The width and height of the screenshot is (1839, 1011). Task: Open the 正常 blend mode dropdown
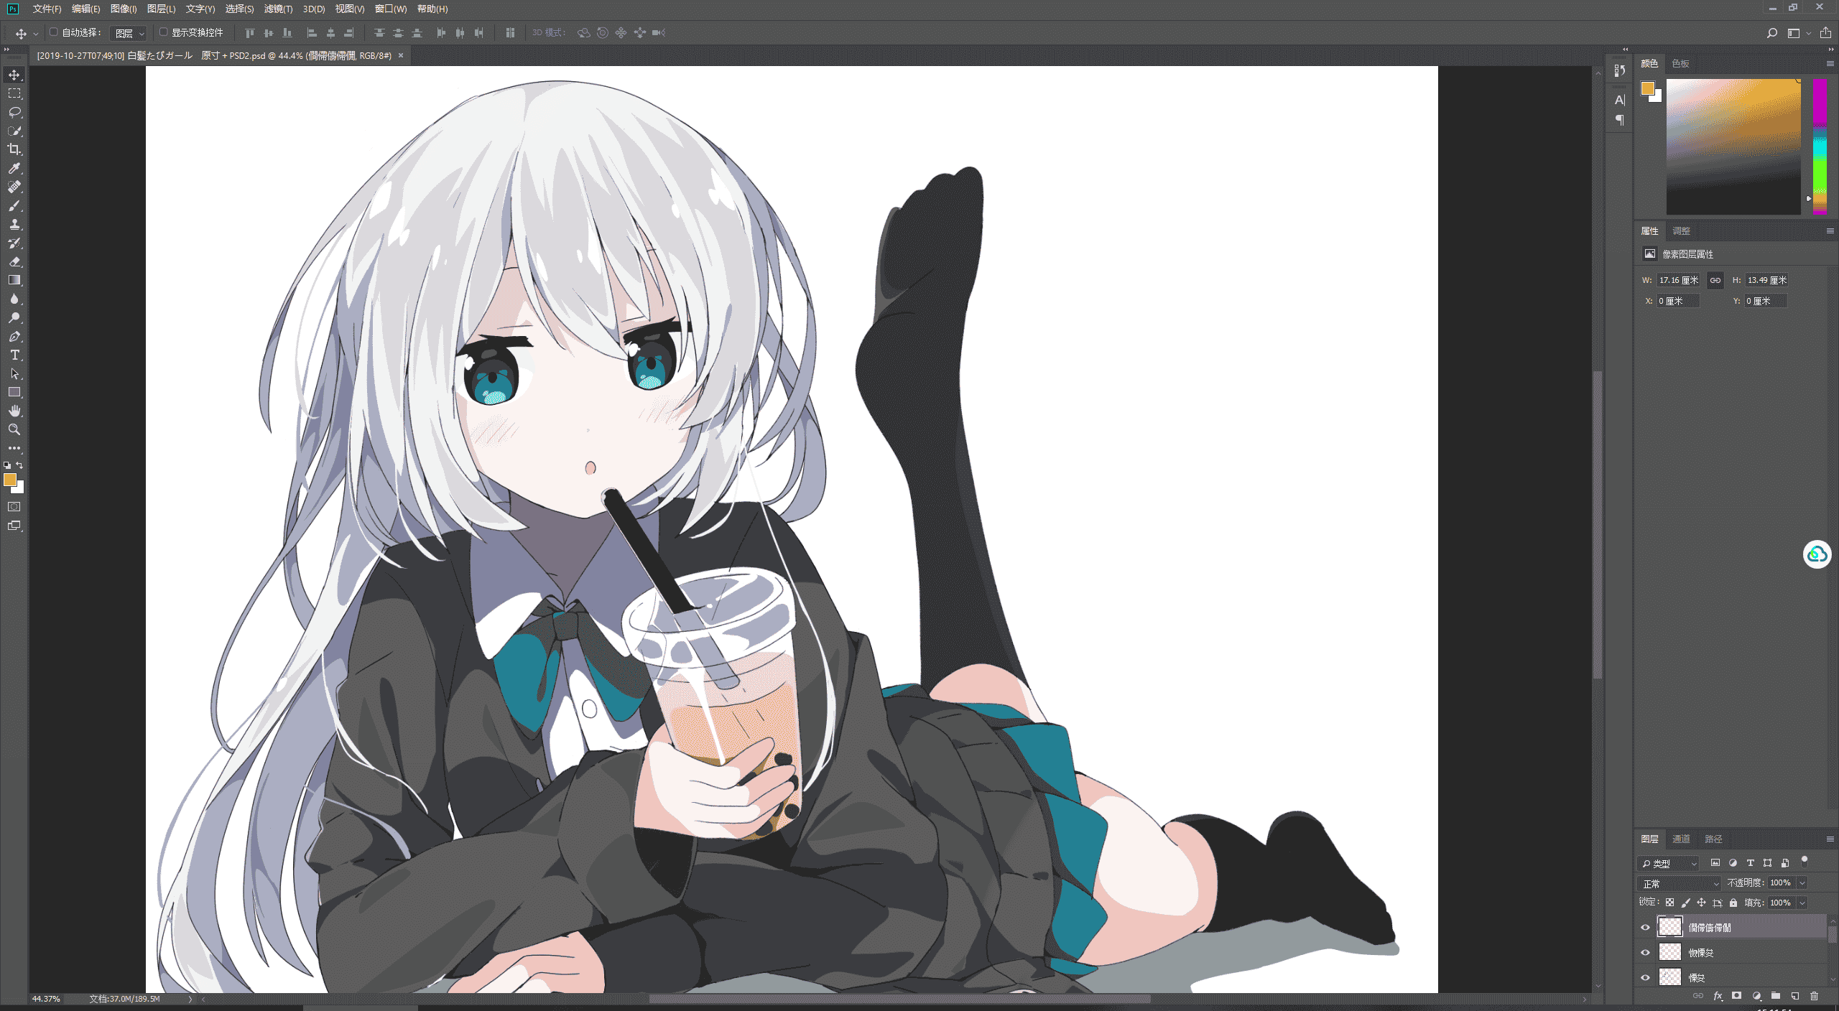1680,883
